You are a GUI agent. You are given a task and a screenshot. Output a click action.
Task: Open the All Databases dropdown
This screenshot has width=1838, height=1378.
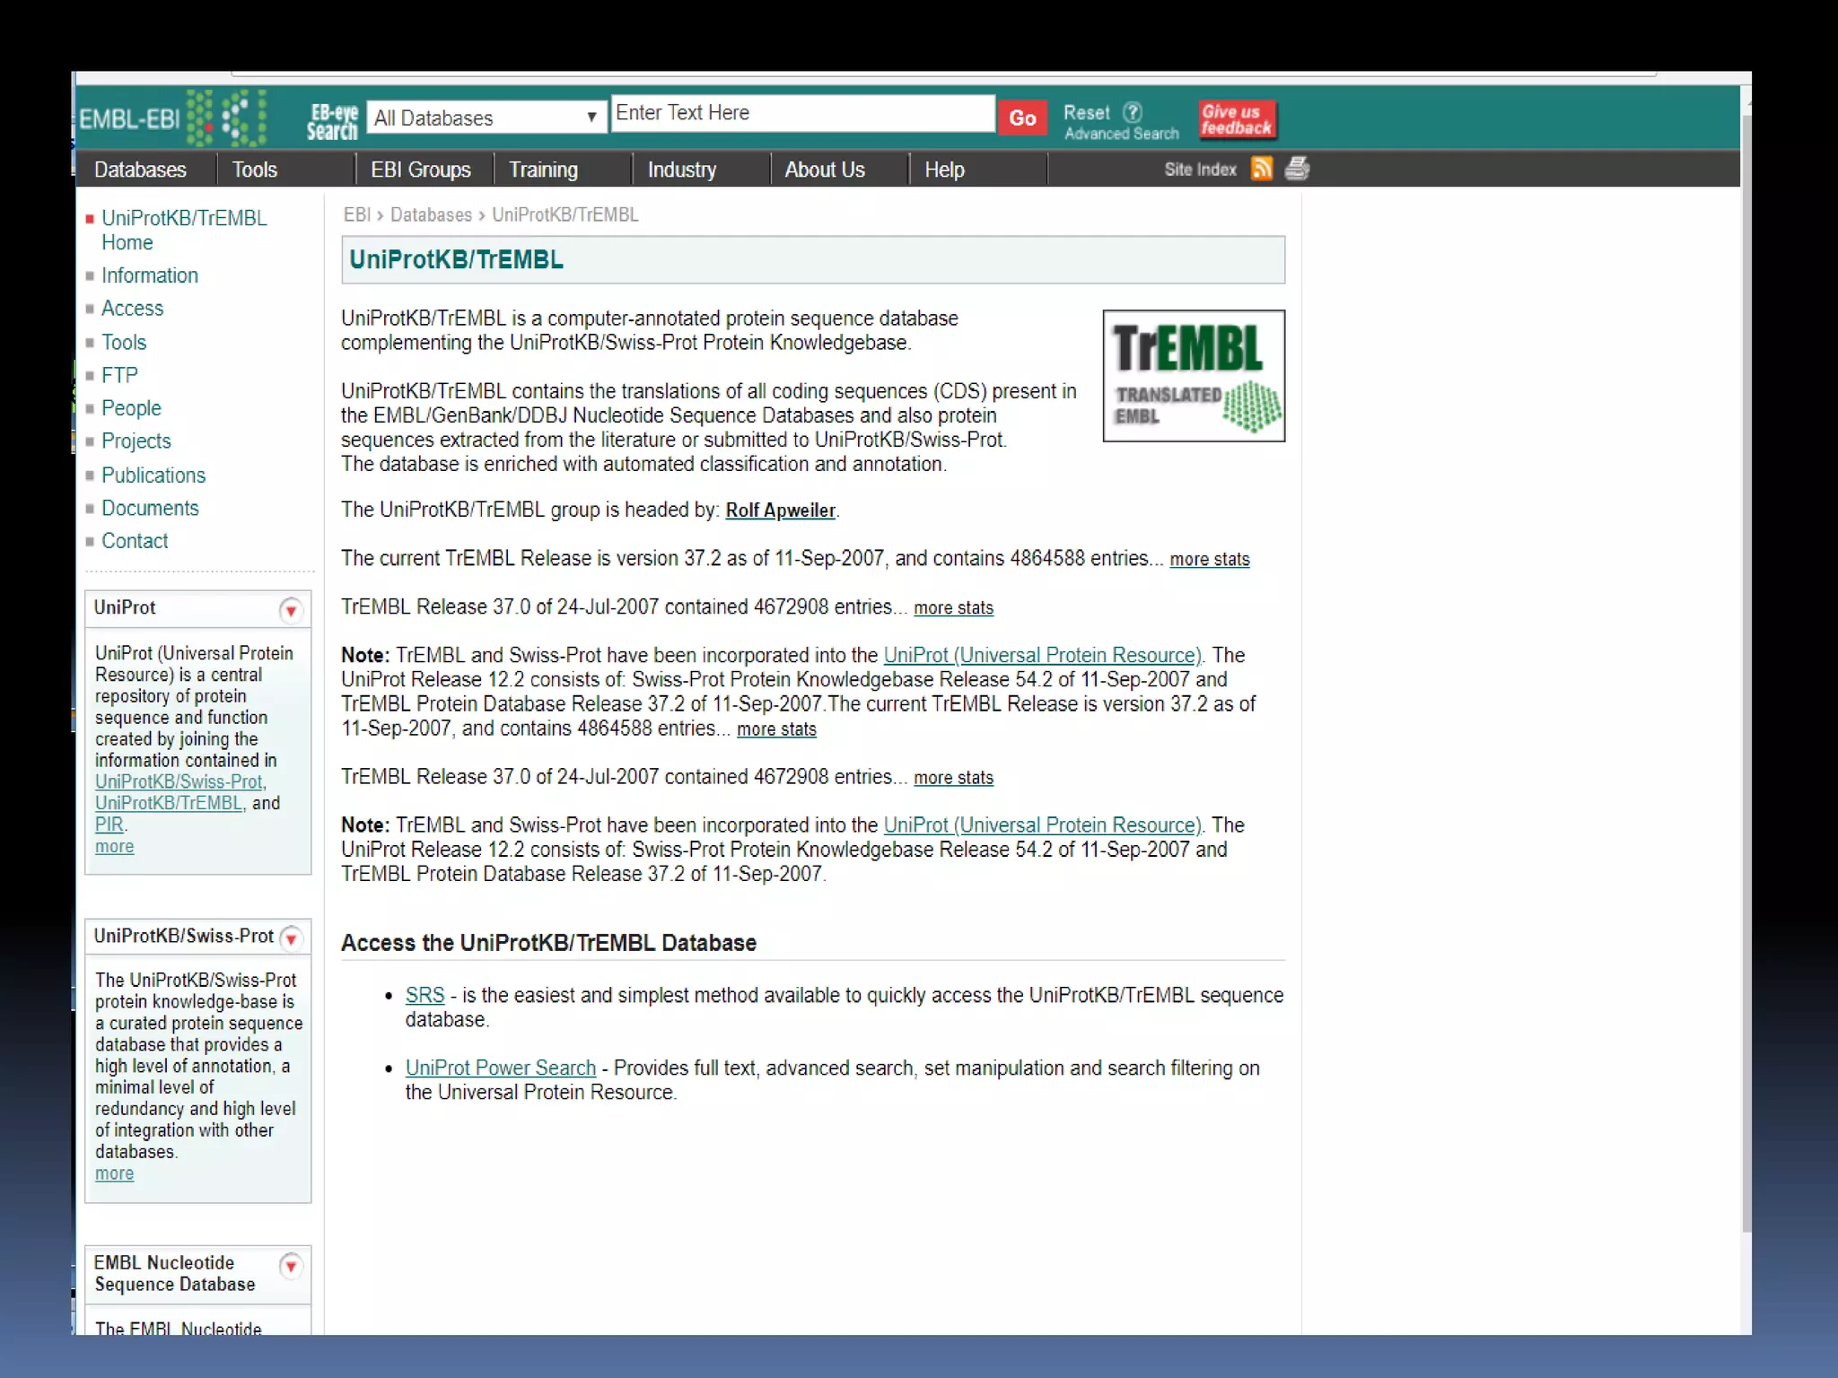[x=486, y=118]
